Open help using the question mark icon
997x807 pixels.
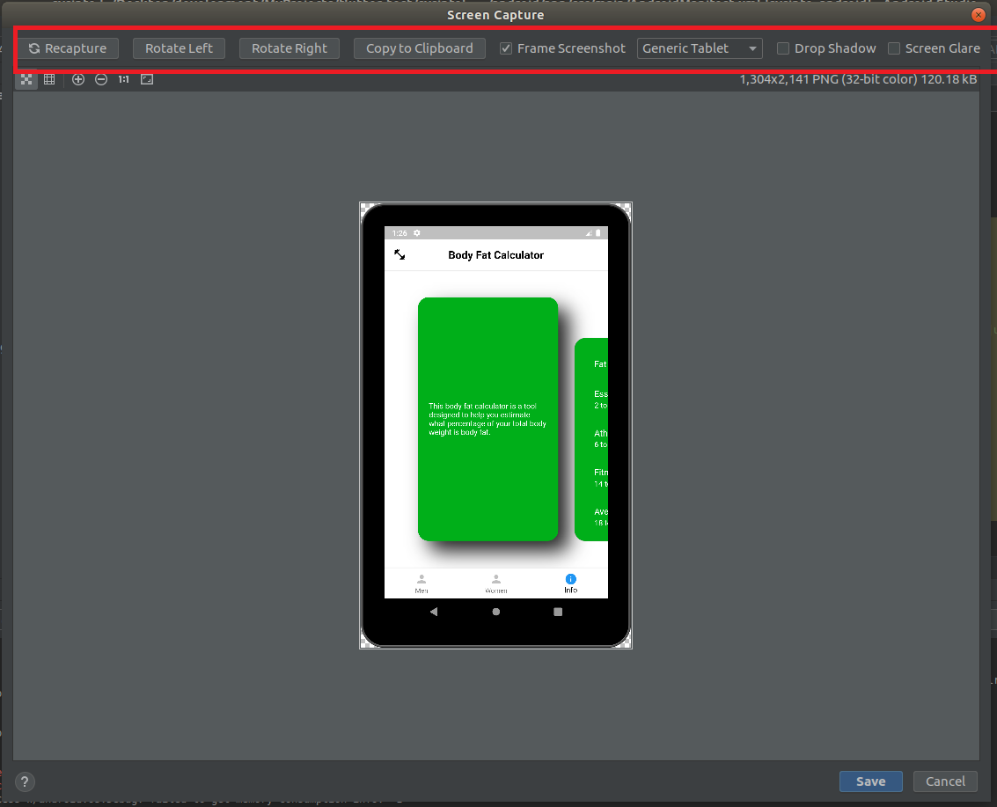(x=24, y=781)
